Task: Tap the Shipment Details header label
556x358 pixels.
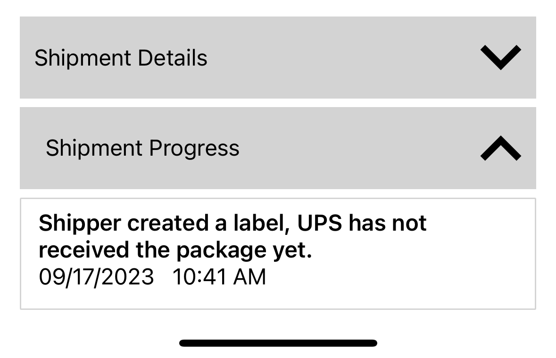Action: tap(121, 58)
